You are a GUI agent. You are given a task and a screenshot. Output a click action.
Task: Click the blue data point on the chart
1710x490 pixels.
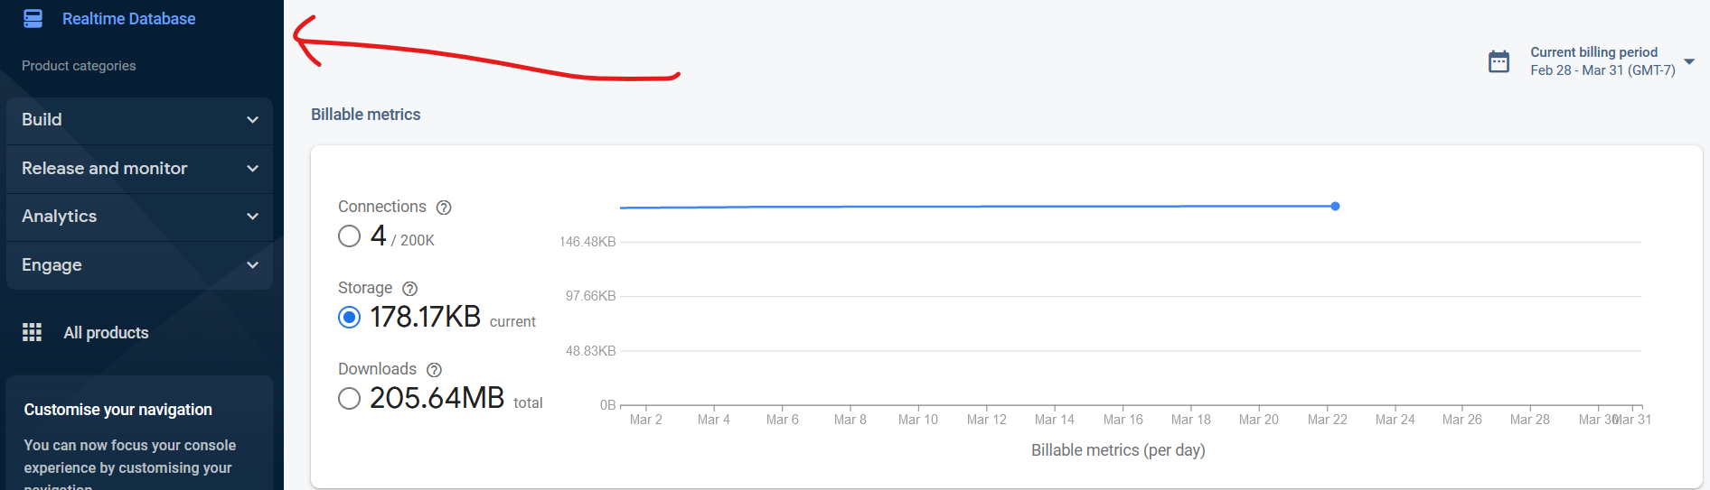1335,207
